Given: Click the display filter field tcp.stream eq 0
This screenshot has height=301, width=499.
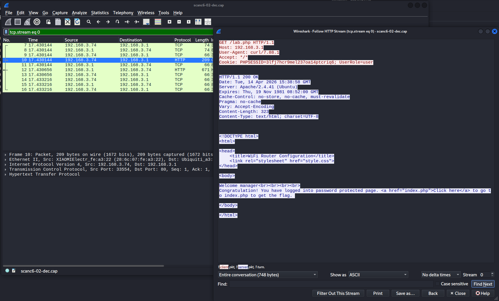Looking at the screenshot, I should pos(110,32).
